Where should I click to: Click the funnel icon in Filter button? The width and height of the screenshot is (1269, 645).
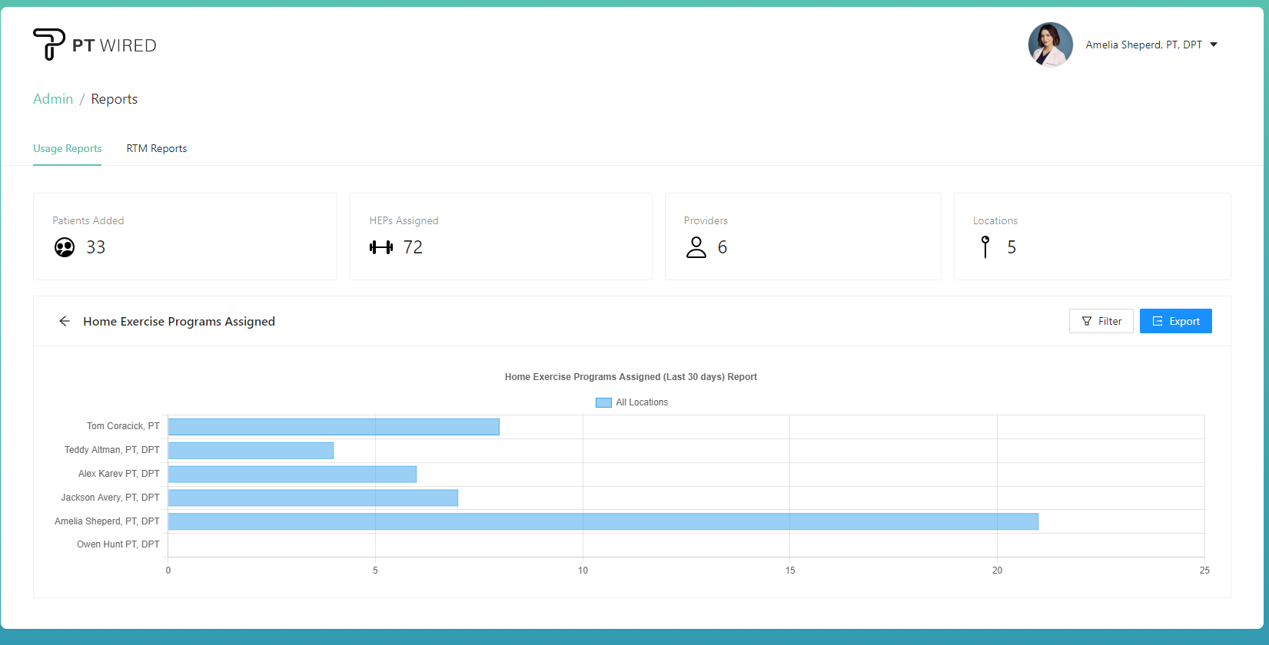[x=1087, y=321]
